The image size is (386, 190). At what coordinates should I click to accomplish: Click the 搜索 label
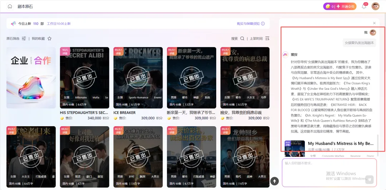click(x=234, y=38)
